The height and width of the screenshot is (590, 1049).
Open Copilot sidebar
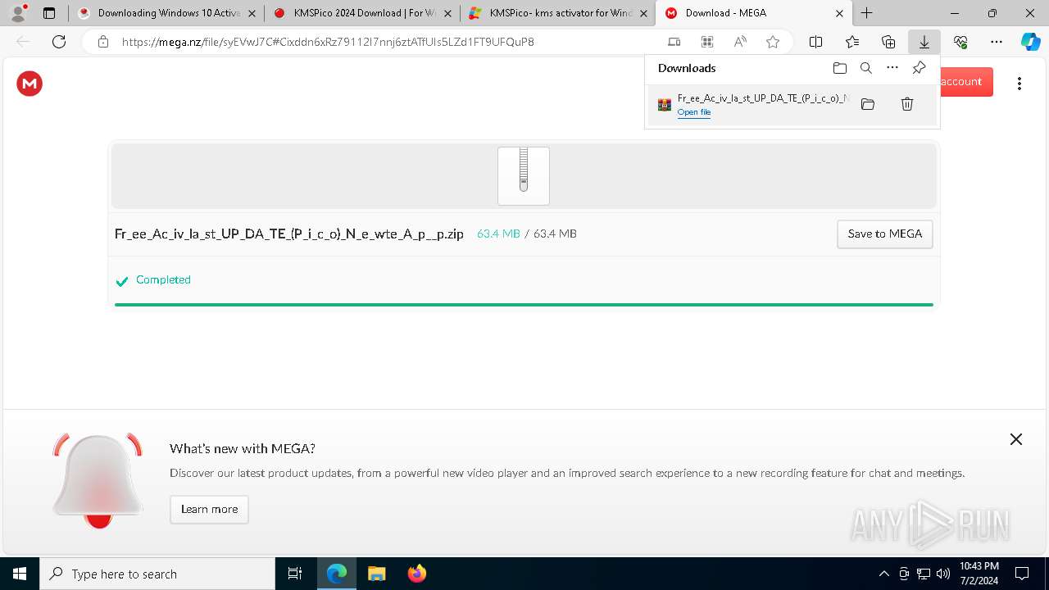pyautogui.click(x=1030, y=42)
